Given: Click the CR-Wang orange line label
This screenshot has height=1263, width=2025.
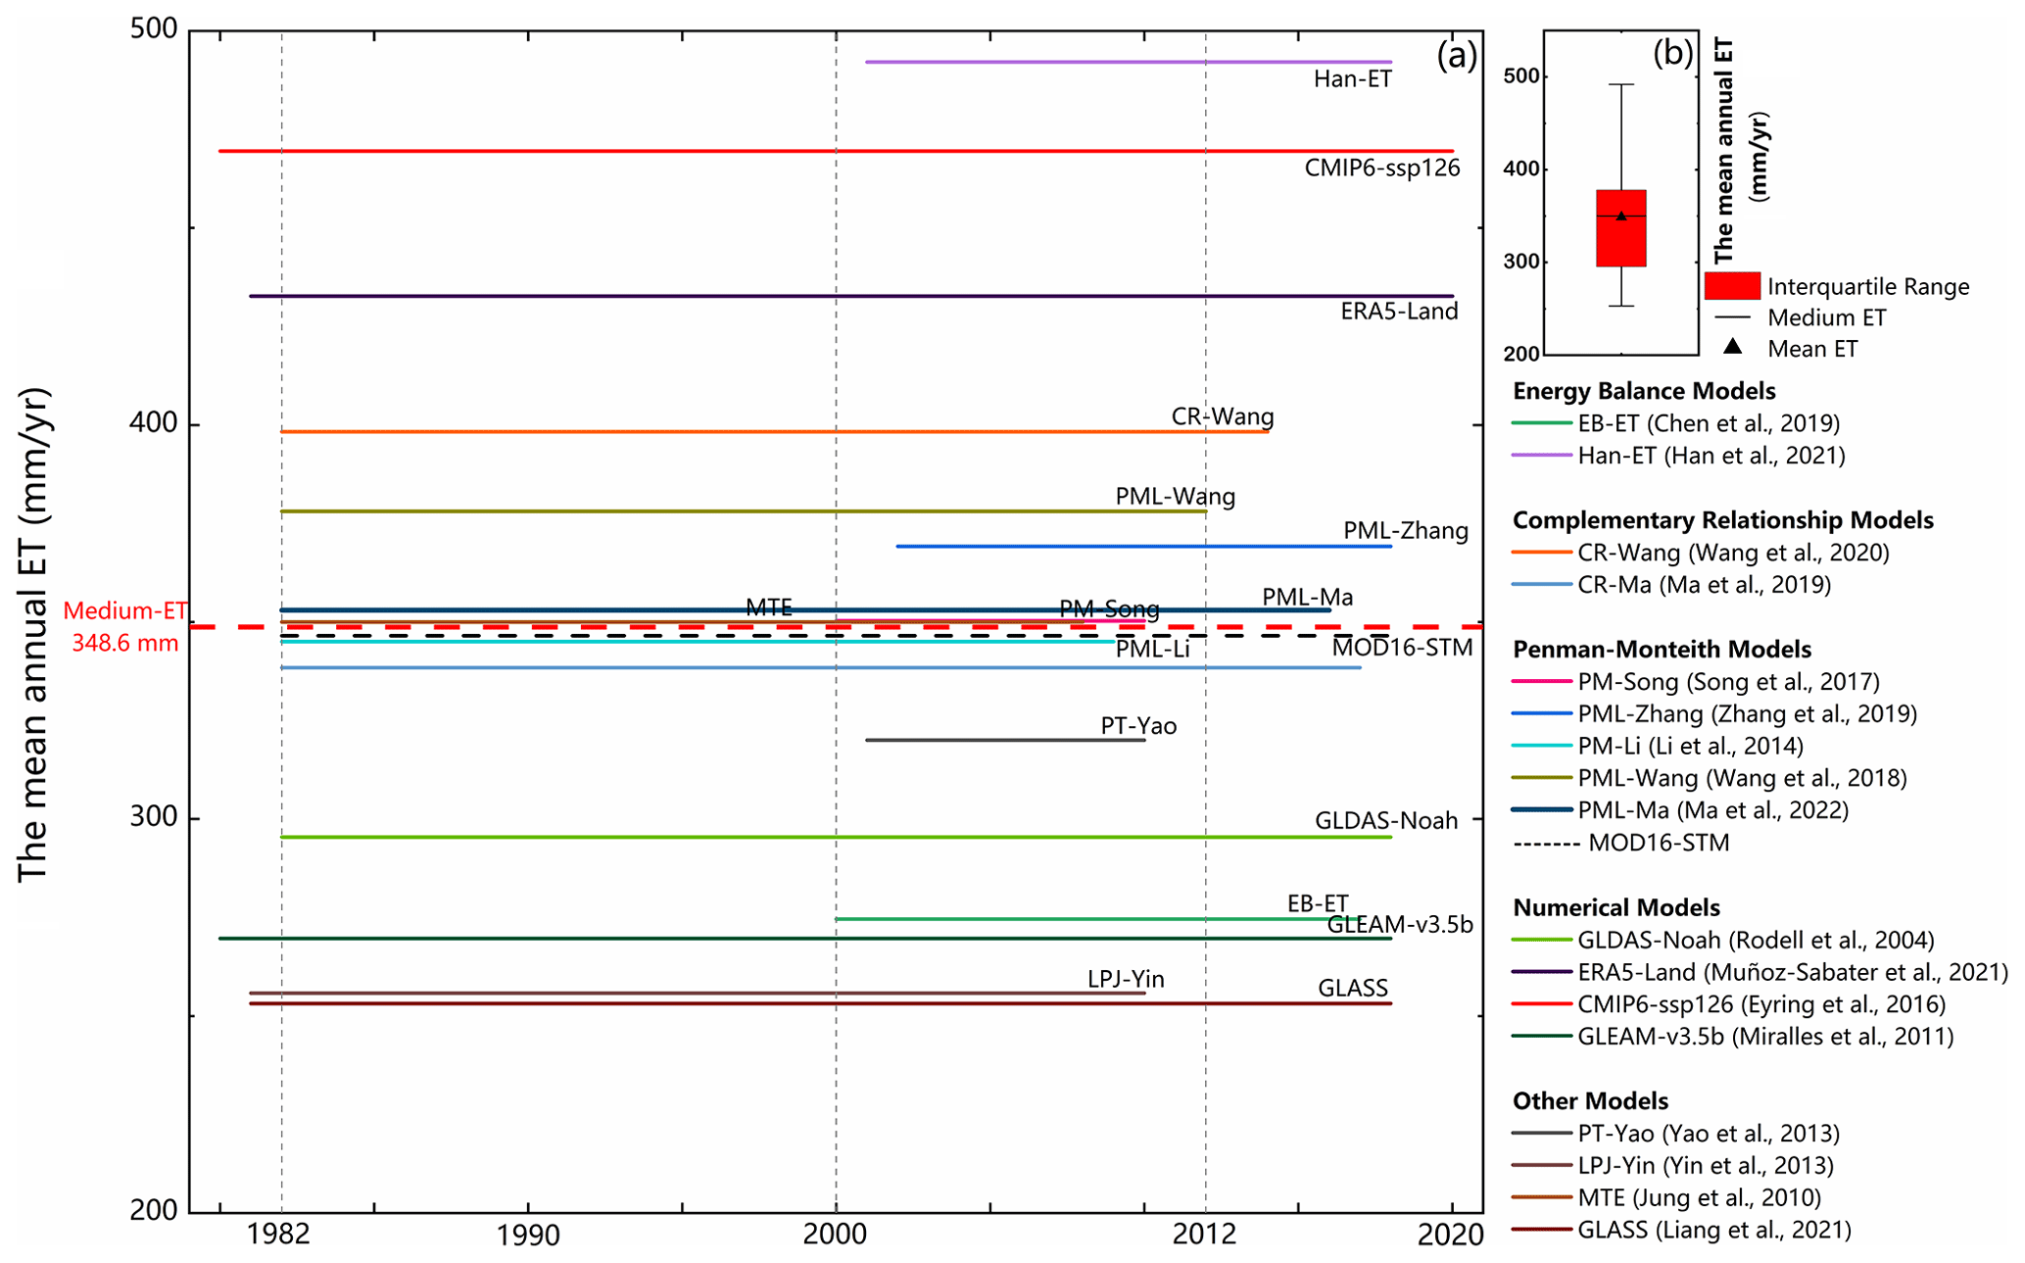Looking at the screenshot, I should click(x=1222, y=416).
